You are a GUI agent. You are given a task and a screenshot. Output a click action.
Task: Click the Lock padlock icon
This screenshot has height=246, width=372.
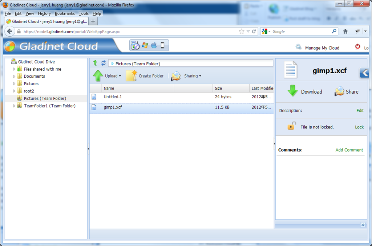point(292,126)
